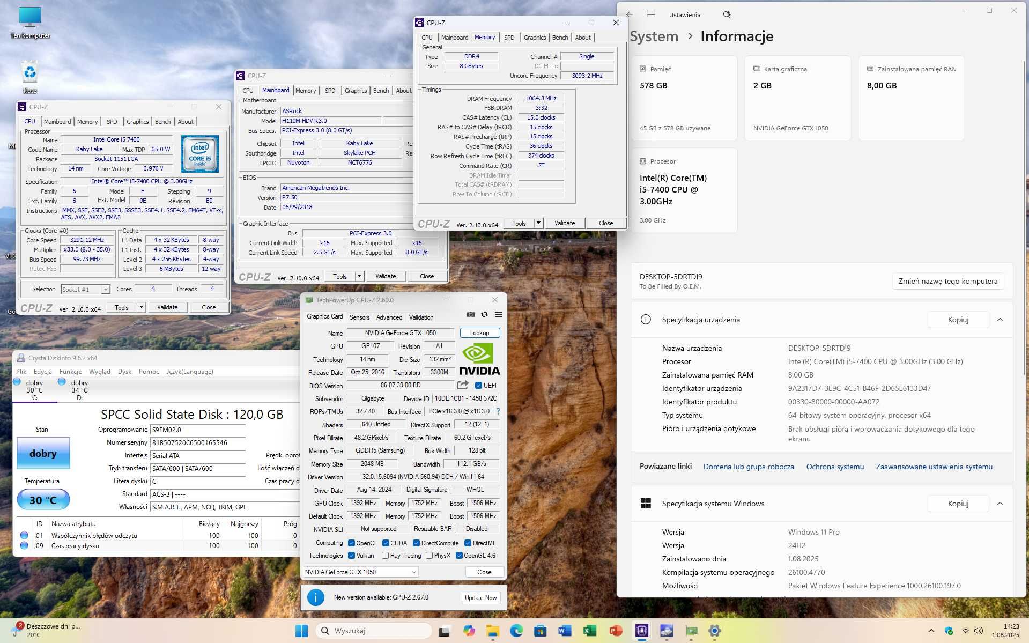Open the GPU-Z hamburger menu icon

pyautogui.click(x=498, y=315)
